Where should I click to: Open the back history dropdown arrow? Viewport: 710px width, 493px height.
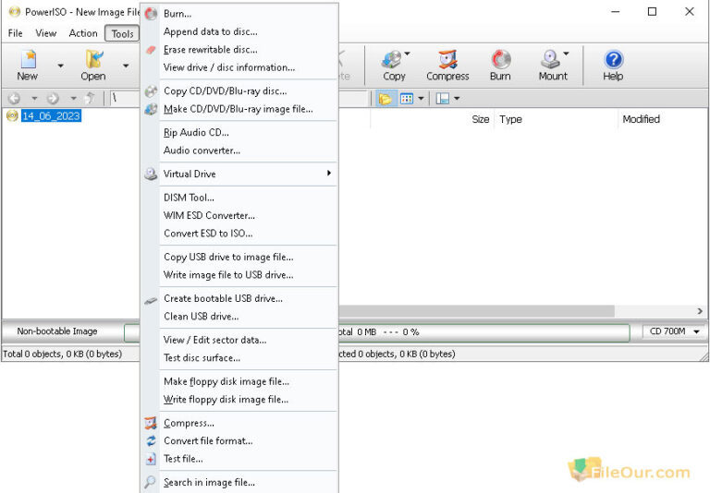(34, 98)
